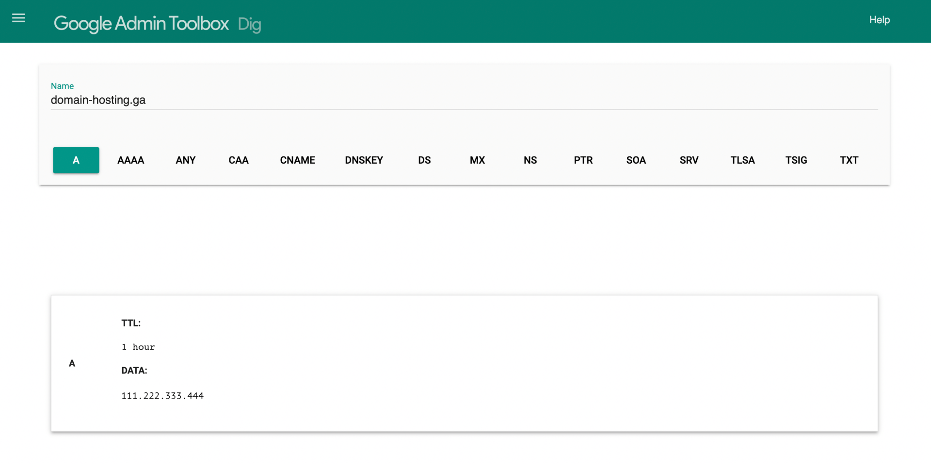This screenshot has height=464, width=931.
Task: Choose the SRV record type
Action: [689, 160]
